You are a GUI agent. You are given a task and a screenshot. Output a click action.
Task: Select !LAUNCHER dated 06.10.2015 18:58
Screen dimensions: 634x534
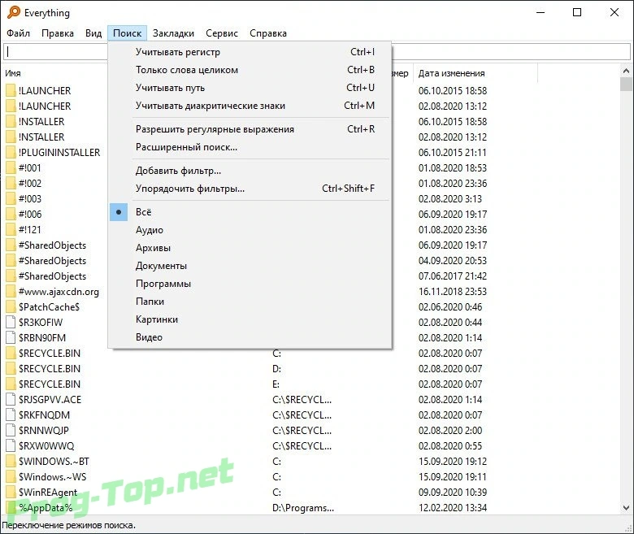tap(311, 90)
